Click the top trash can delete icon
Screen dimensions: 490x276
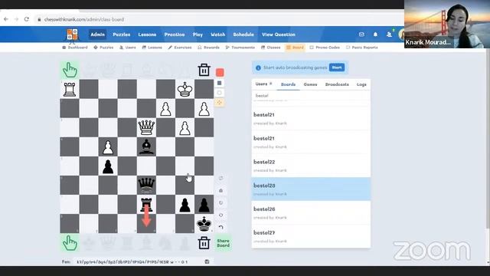click(204, 70)
